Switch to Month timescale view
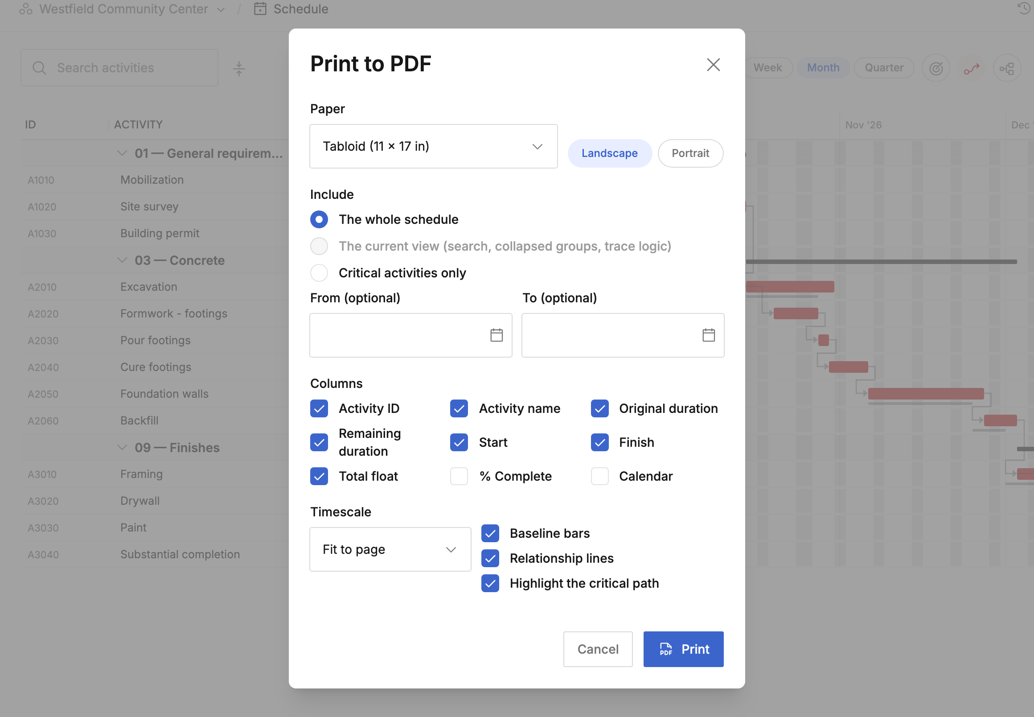This screenshot has width=1034, height=717. 823,68
